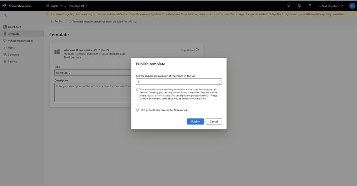
Task: Click the info icon in yellow banner
Action: click(48, 14)
